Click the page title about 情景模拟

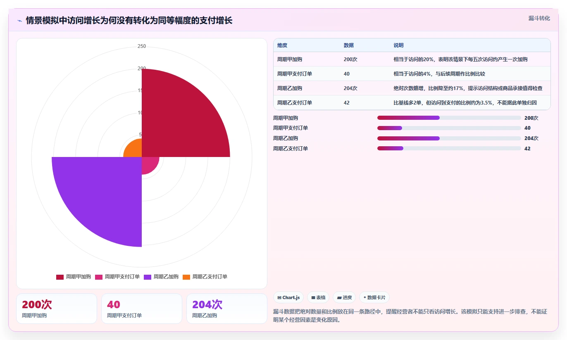(129, 21)
